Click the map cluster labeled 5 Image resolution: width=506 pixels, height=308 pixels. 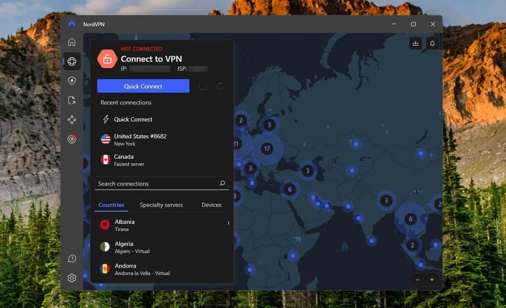[269, 125]
